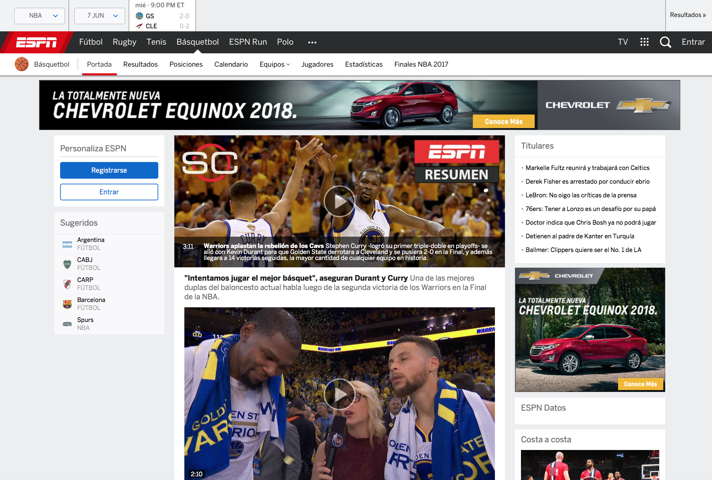Play the SC Resumen video
712x480 pixels.
(x=339, y=201)
